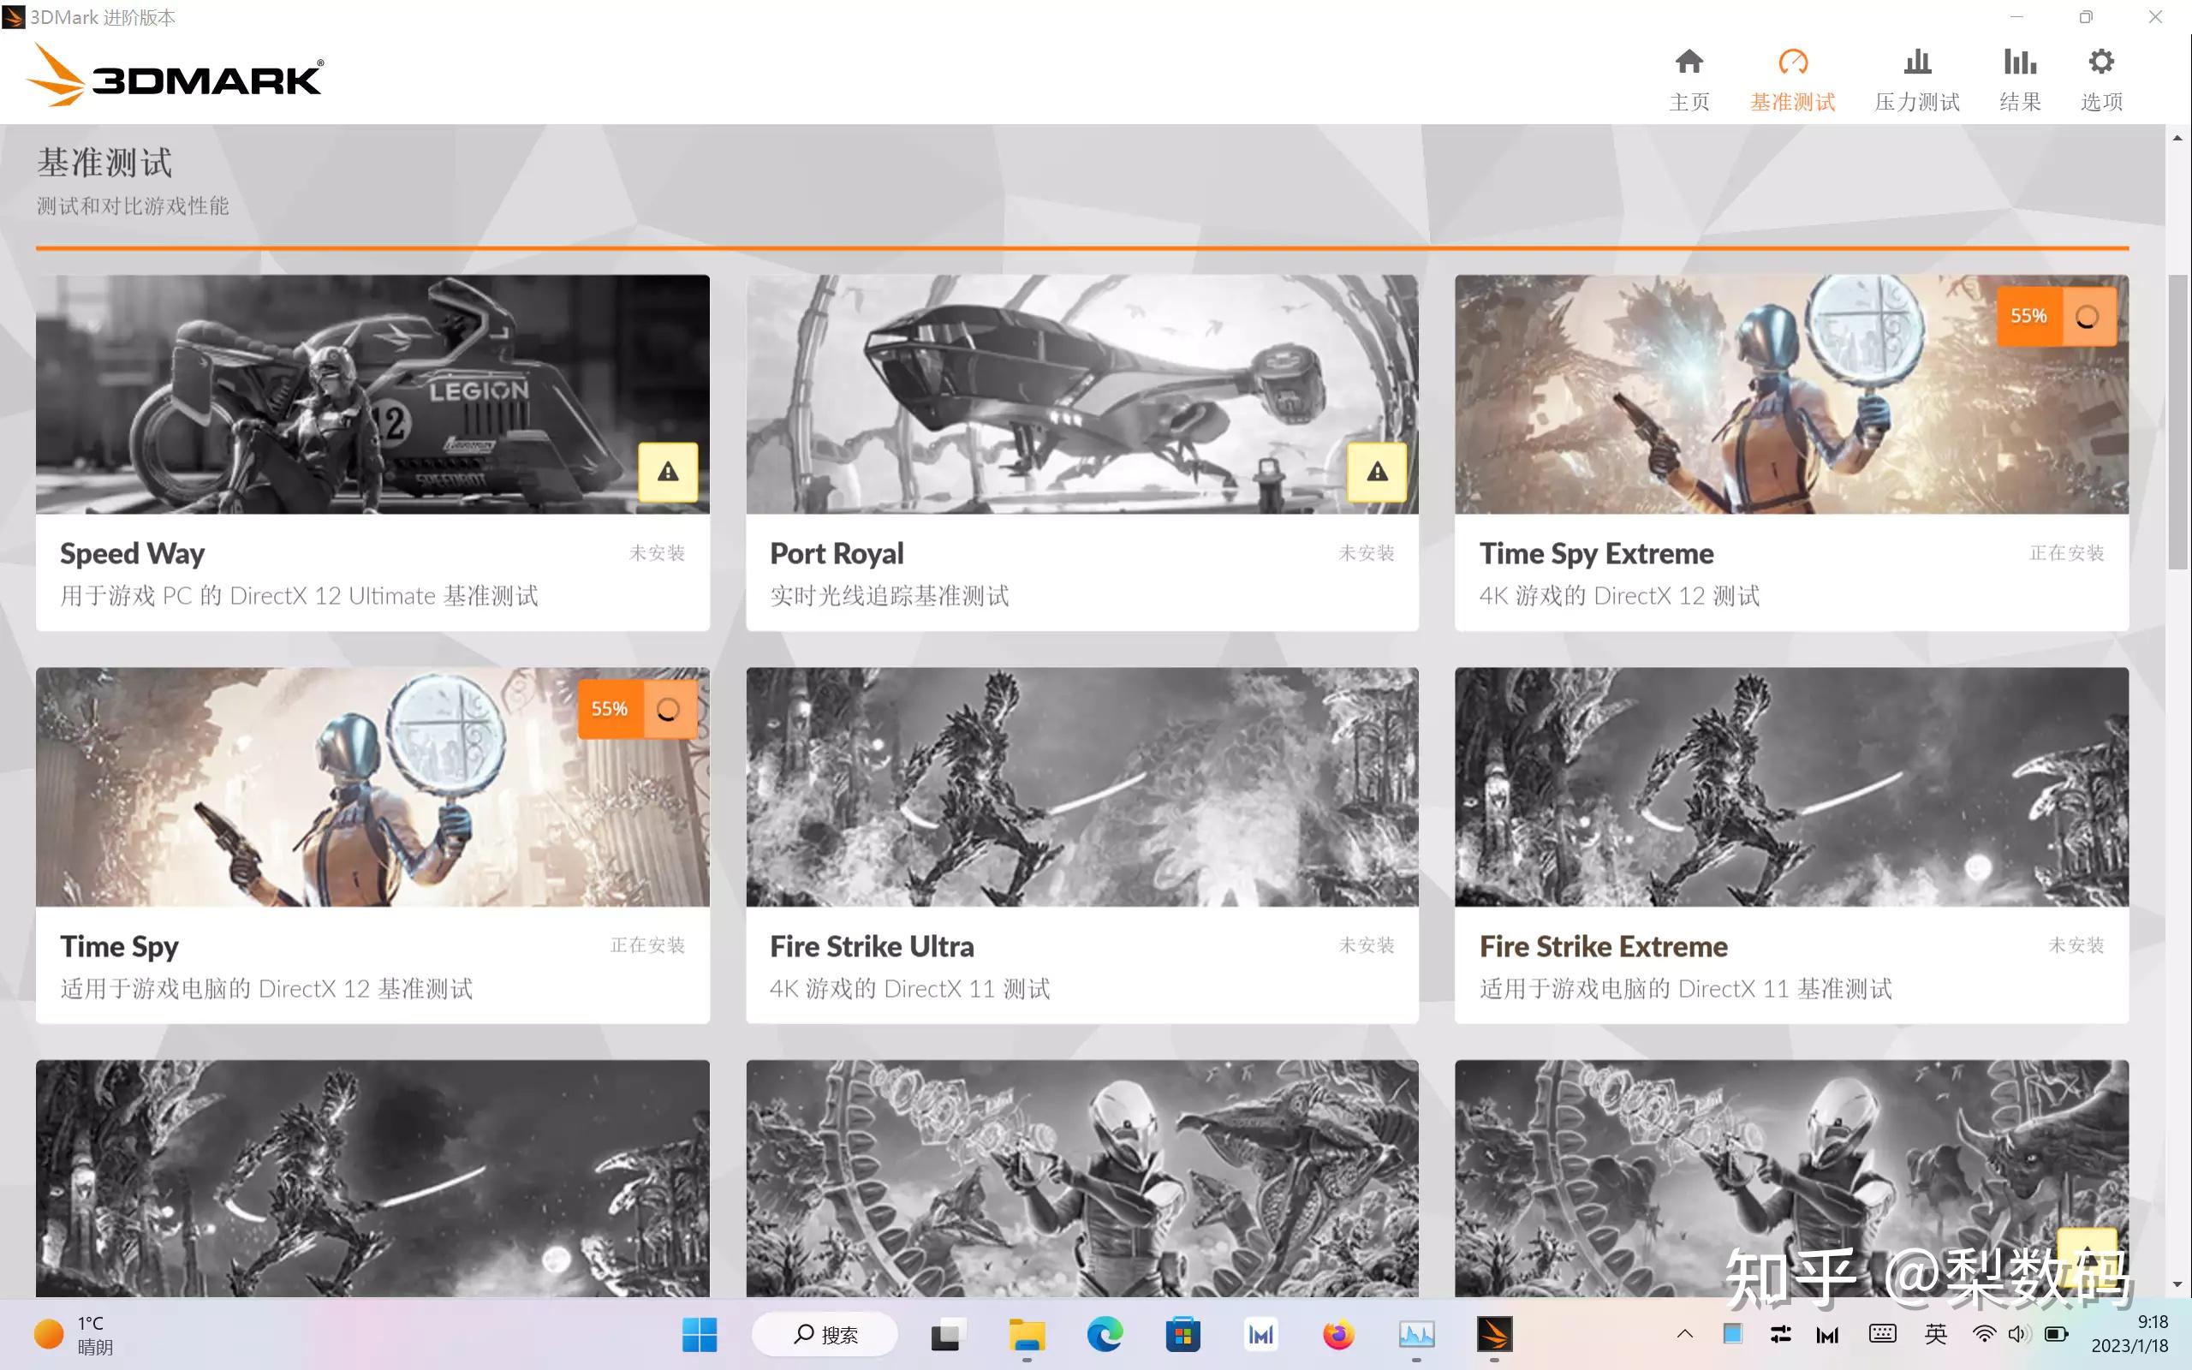Click the Port Royal title
2192x1370 pixels.
836,554
